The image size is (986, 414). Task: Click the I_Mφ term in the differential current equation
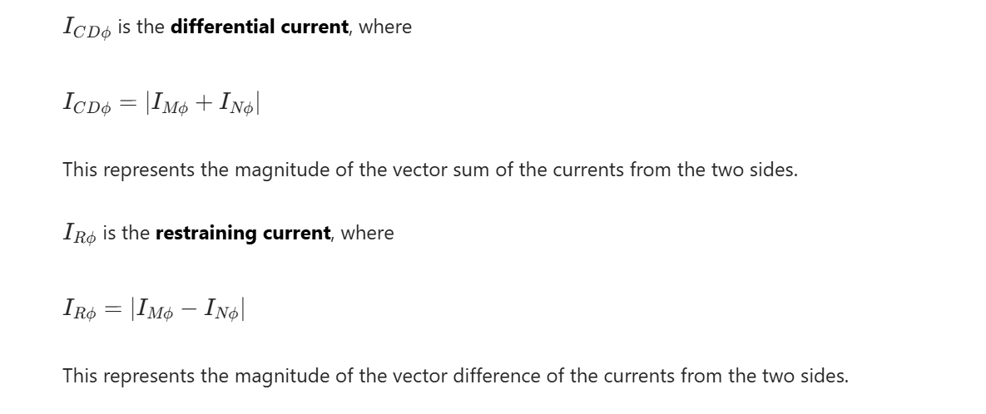click(166, 103)
